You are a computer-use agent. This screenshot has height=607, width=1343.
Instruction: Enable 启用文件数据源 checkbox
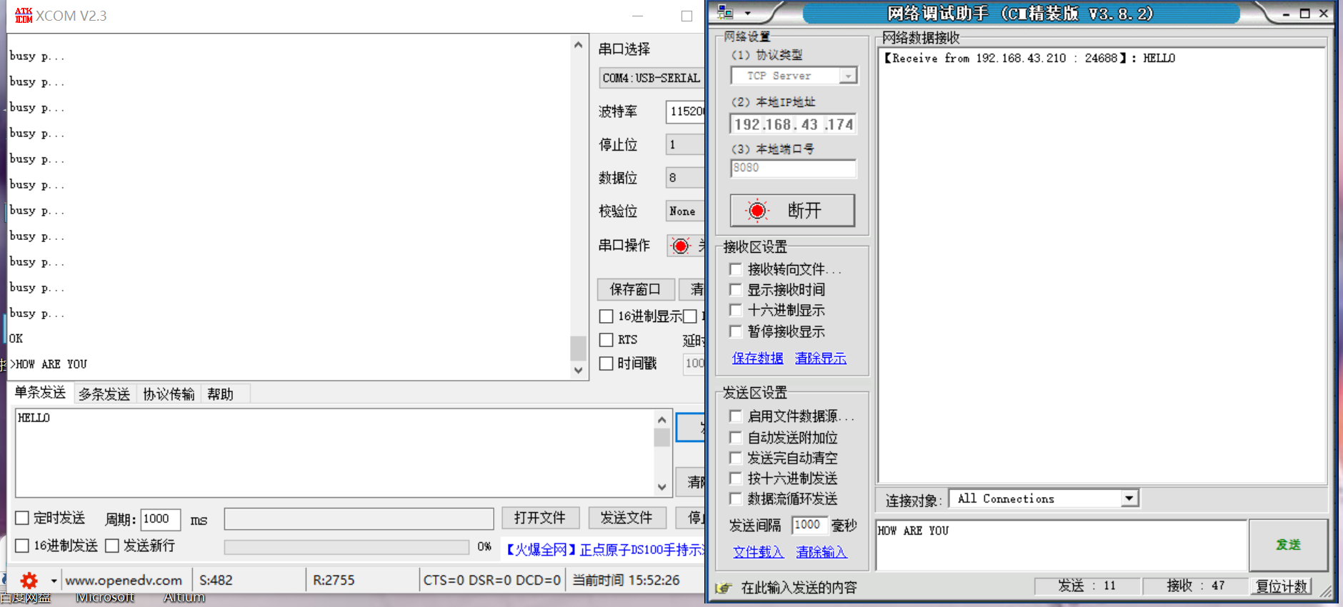(735, 416)
